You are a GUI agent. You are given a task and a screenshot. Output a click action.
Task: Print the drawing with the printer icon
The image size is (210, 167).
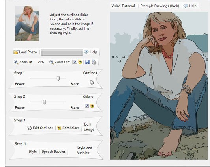94,62
